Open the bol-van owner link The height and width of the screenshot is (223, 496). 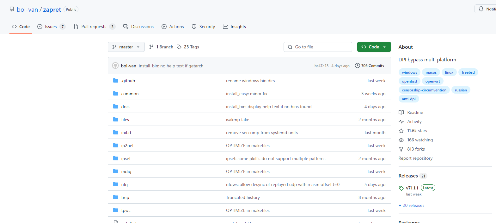click(x=27, y=9)
